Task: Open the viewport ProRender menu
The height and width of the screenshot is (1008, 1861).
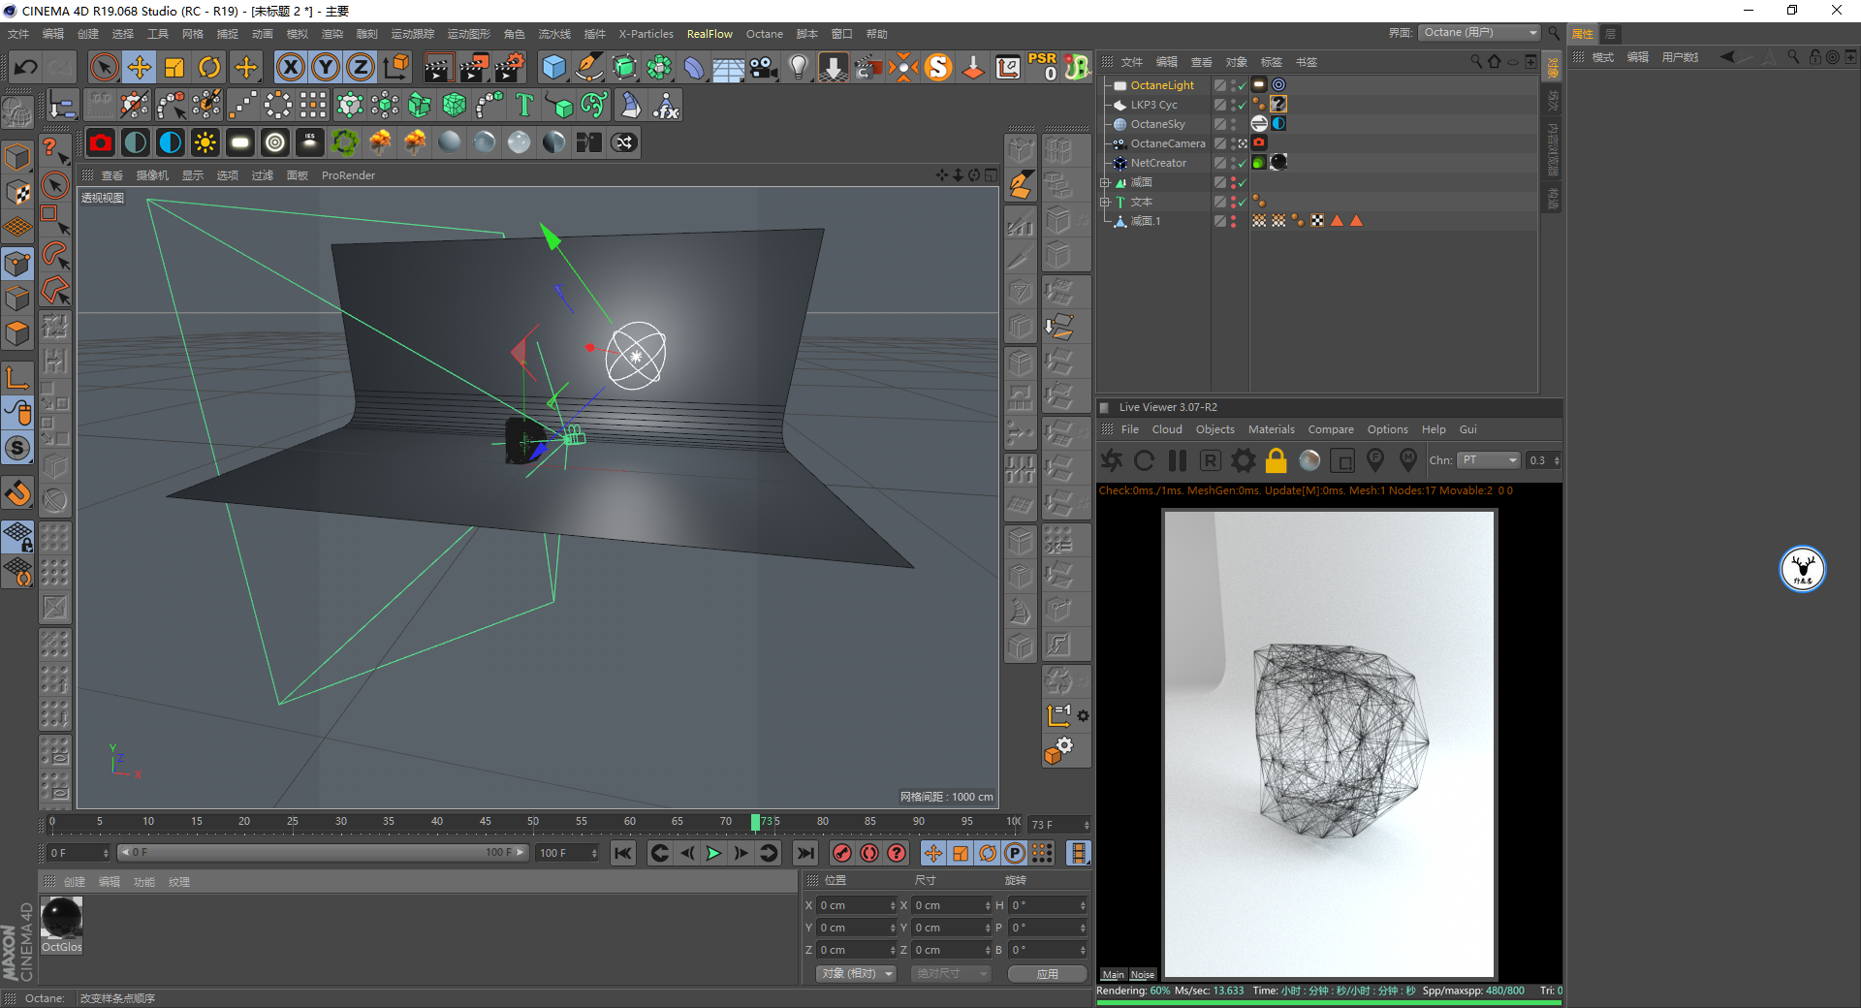Action: point(348,175)
